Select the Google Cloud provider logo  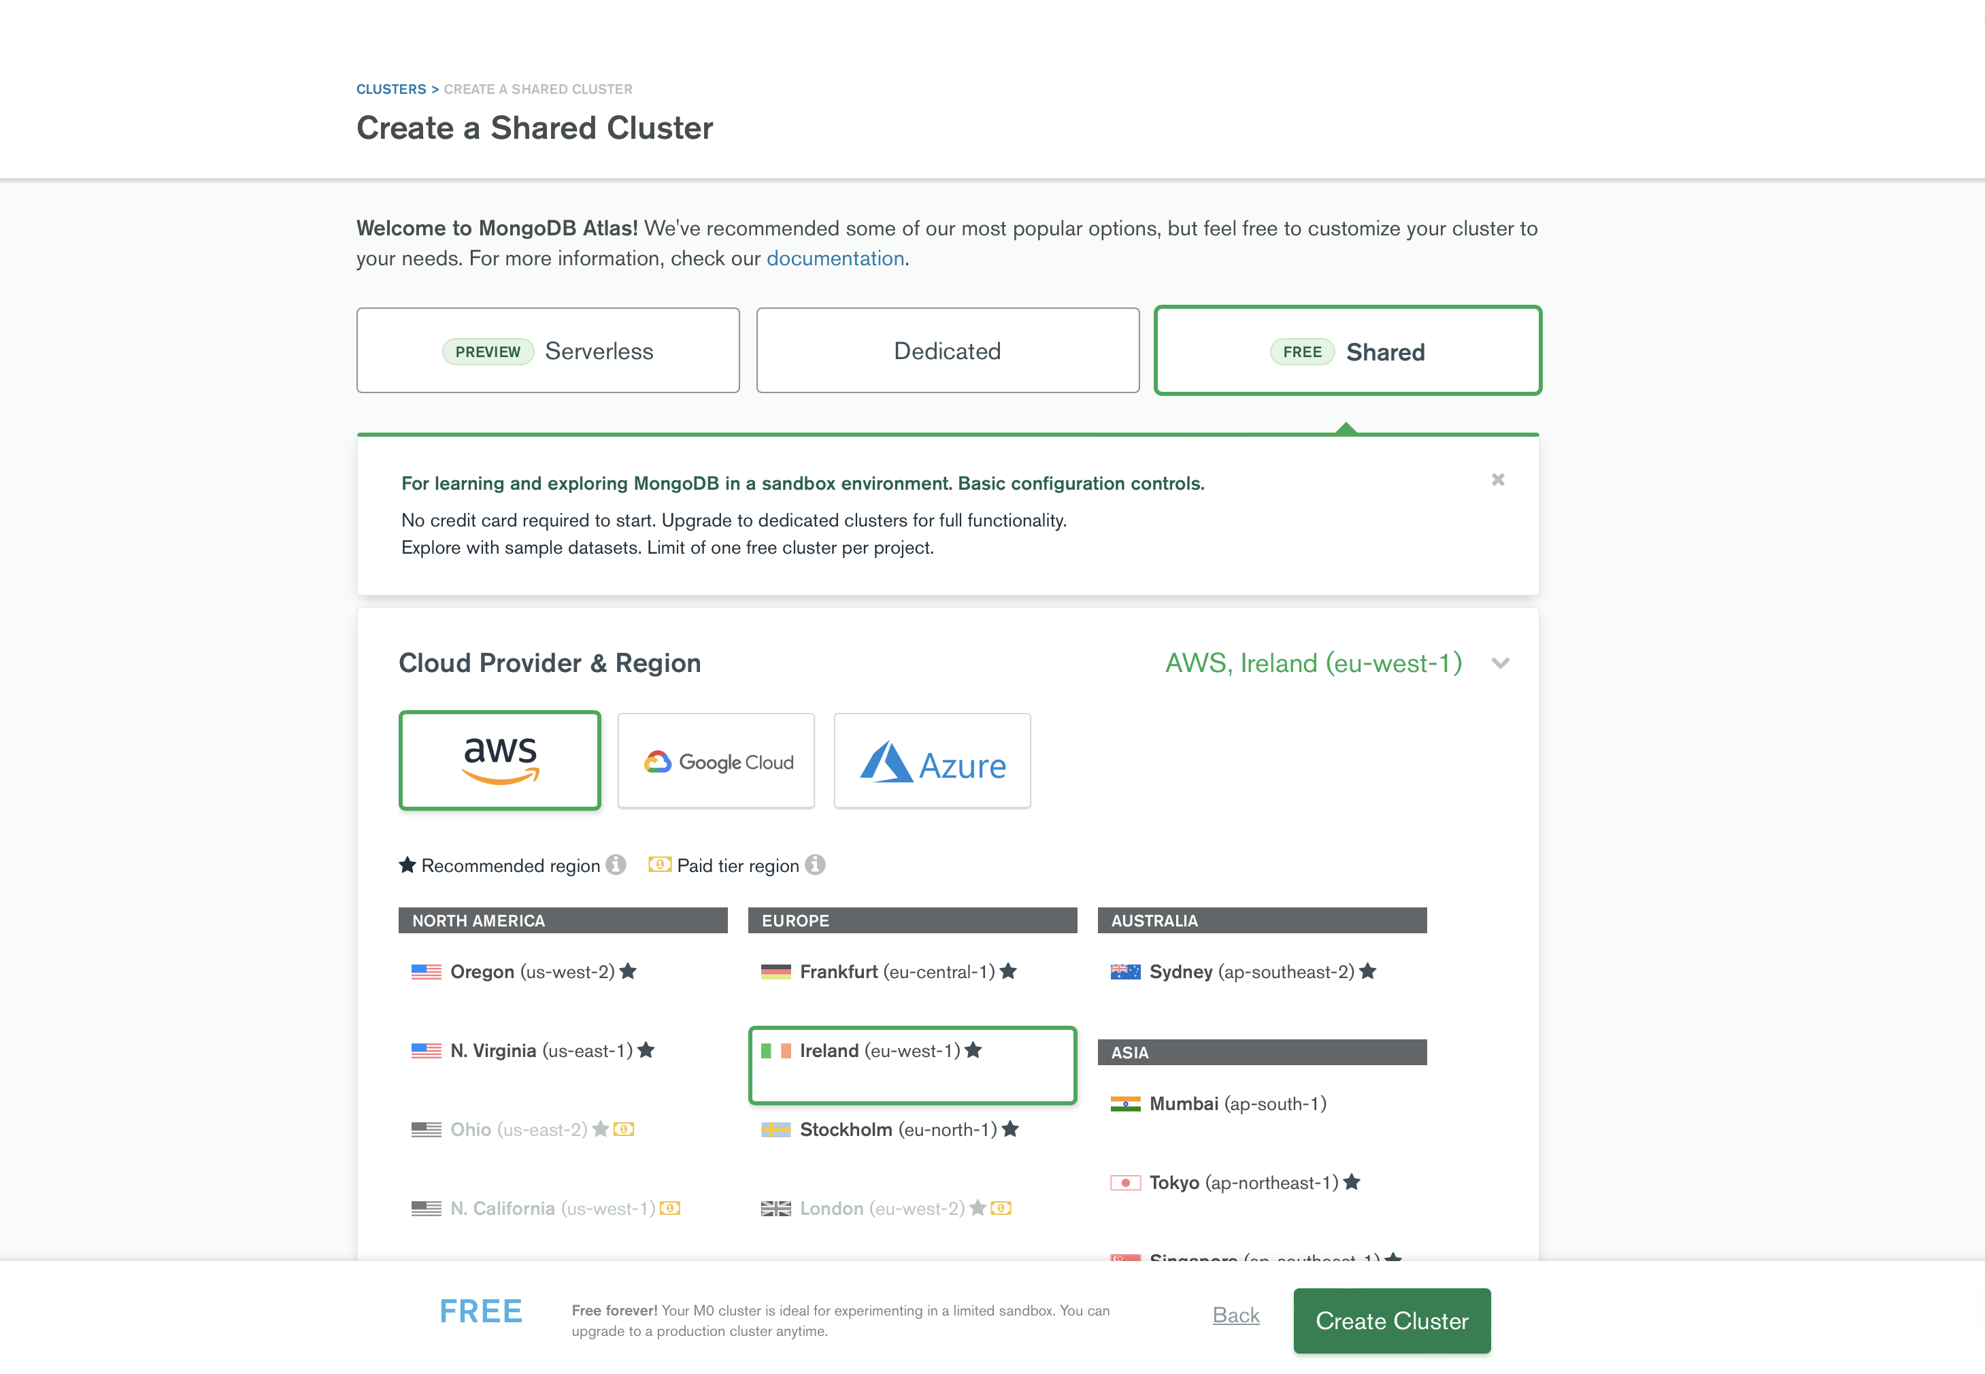point(716,760)
